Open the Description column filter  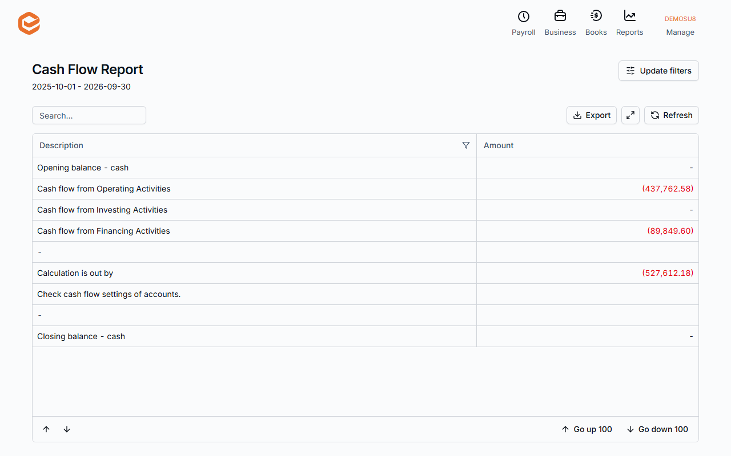466,145
